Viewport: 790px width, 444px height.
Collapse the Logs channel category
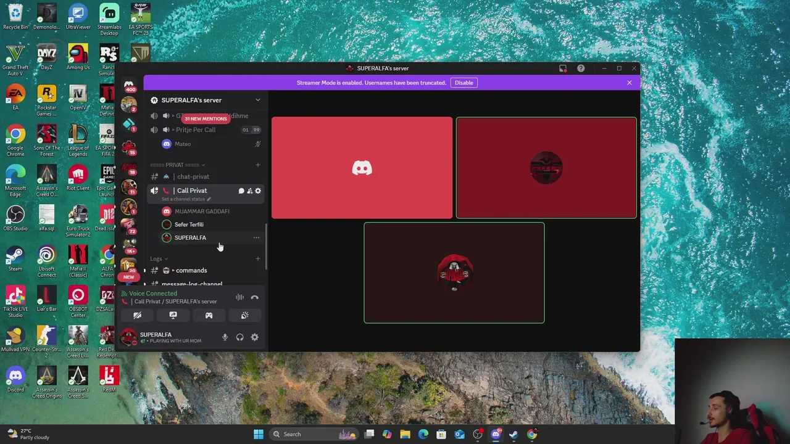pos(159,258)
